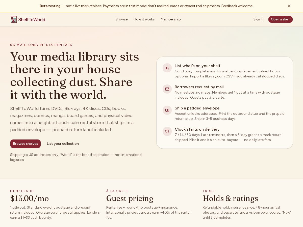This screenshot has height=227, width=303.
Task: Open the Browse nav item
Action: click(x=121, y=19)
